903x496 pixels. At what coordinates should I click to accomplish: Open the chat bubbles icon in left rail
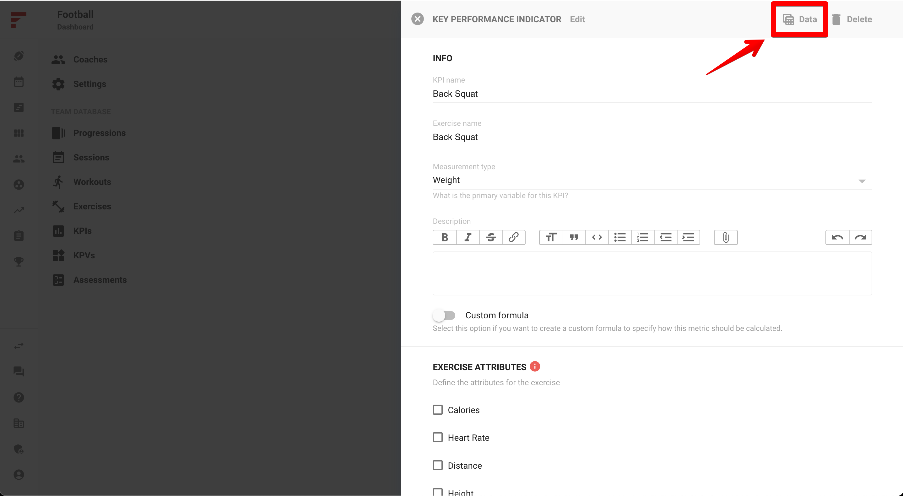(x=19, y=372)
